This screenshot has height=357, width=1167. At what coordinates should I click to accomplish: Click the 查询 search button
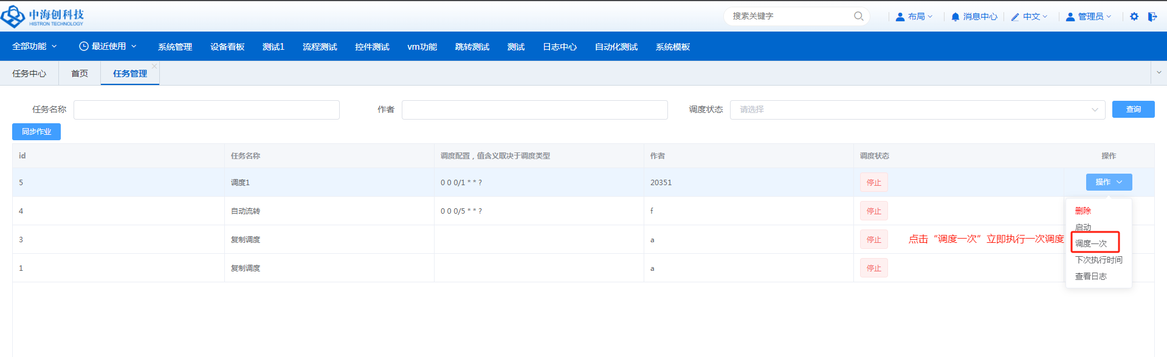(1133, 109)
